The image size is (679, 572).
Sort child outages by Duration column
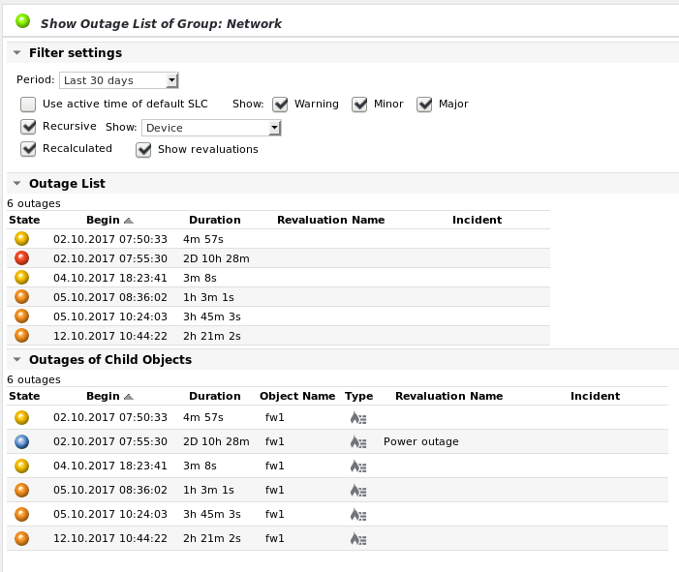tap(214, 396)
